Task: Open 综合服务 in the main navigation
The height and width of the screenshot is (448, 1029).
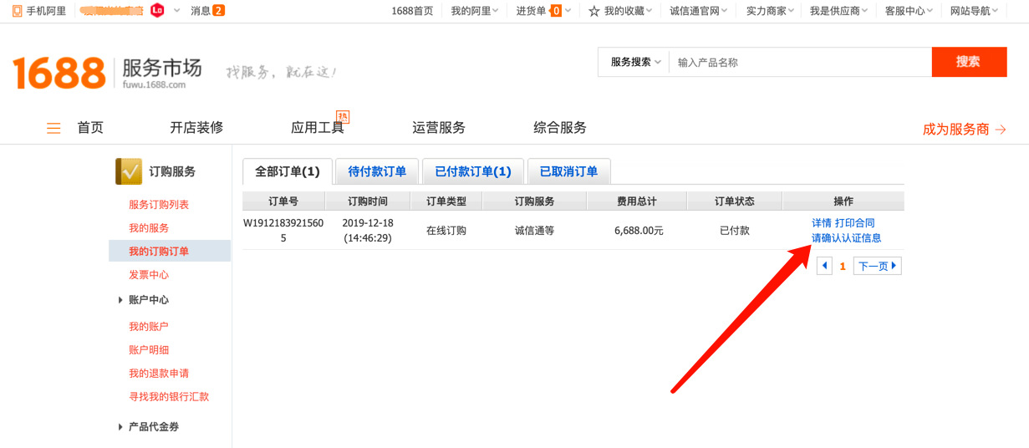Action: [x=560, y=128]
